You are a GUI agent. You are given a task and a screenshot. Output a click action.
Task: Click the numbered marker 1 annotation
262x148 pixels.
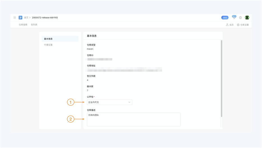click(70, 102)
